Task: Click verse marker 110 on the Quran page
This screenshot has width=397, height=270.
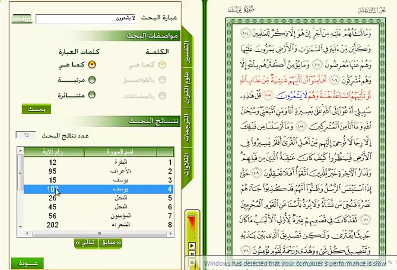Action: 365,219
